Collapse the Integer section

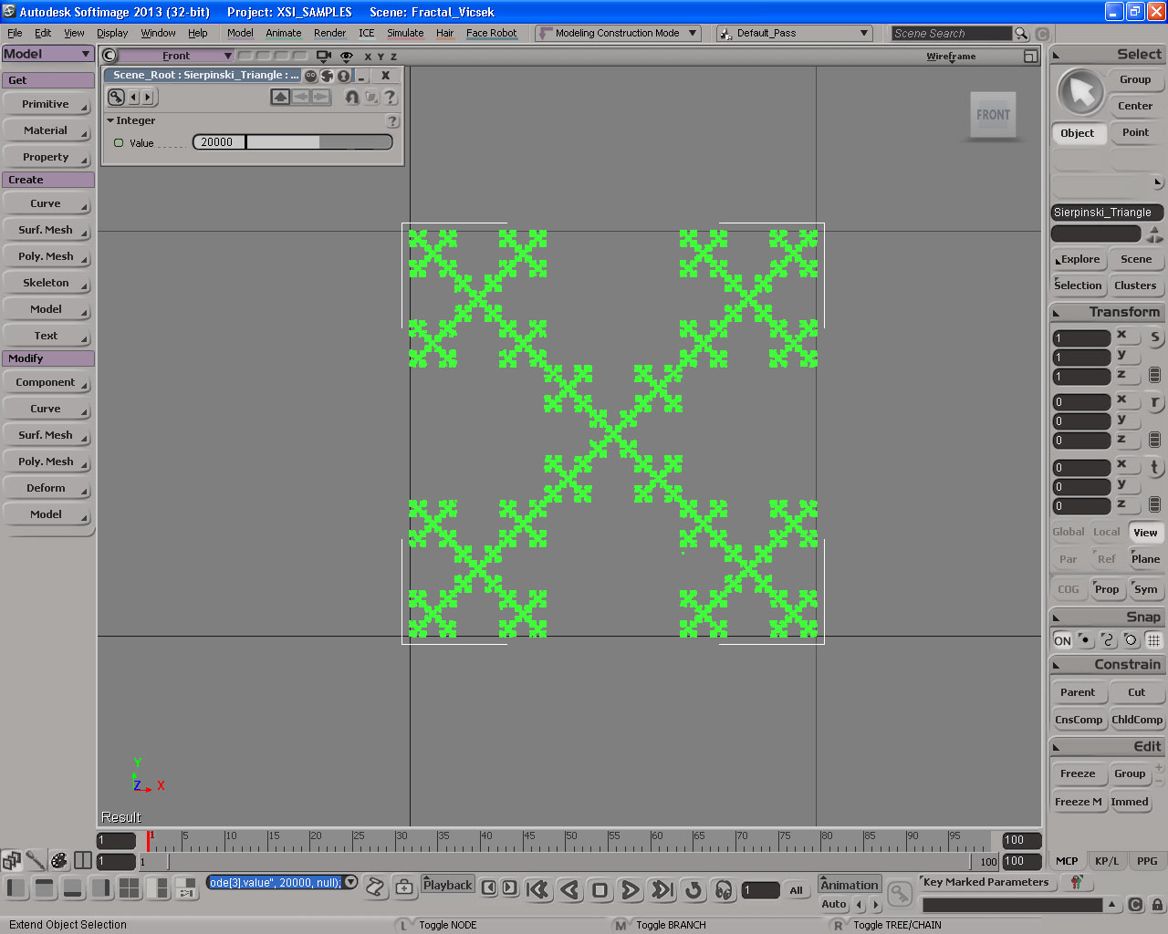[x=110, y=120]
